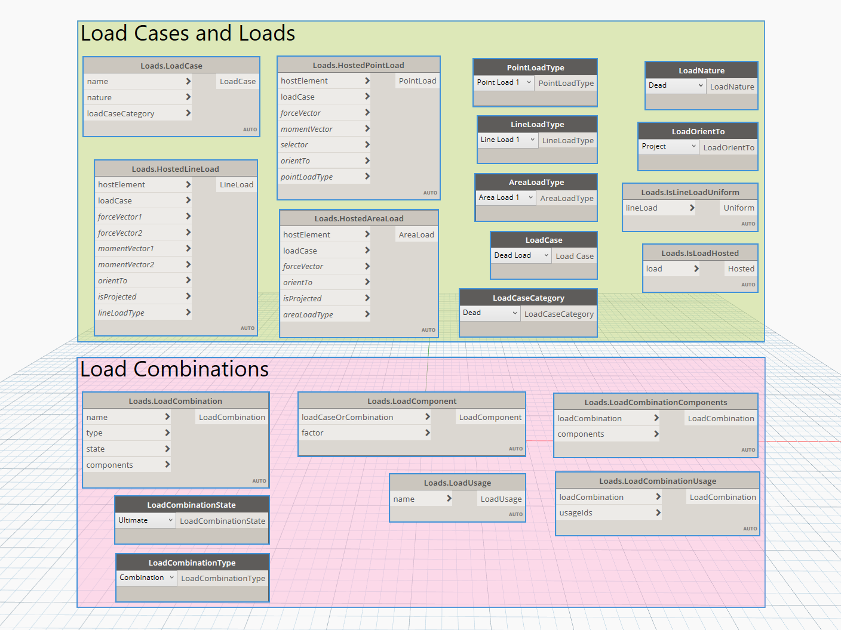The width and height of the screenshot is (841, 630).
Task: Open the Ultimate LoadCombinationState dropdown
Action: tap(145, 520)
